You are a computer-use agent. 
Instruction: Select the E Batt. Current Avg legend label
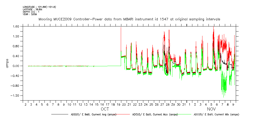(94, 114)
